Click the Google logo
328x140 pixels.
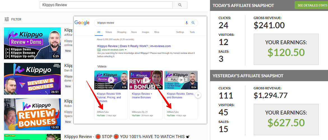click(82, 23)
